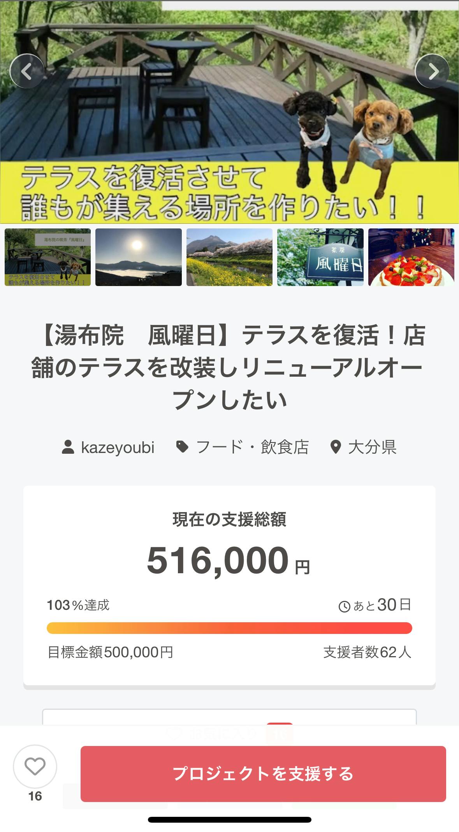Open the フード・飲食店 category link

252,447
